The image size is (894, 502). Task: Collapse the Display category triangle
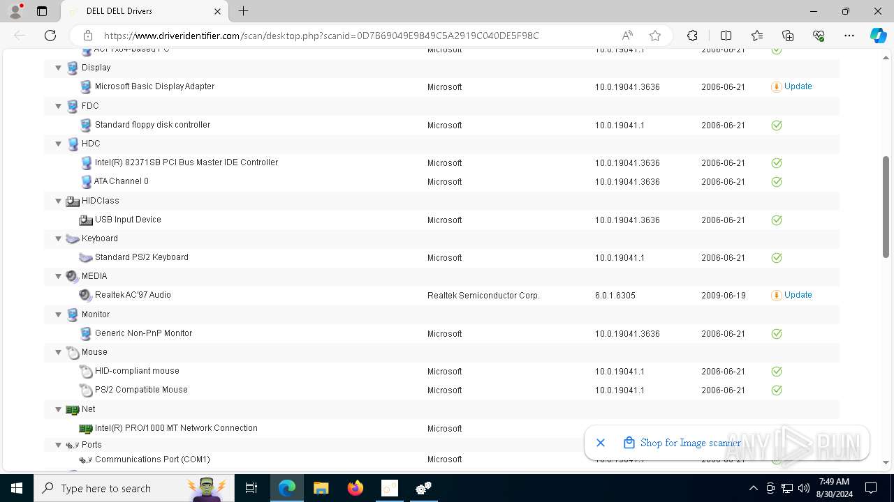(59, 68)
